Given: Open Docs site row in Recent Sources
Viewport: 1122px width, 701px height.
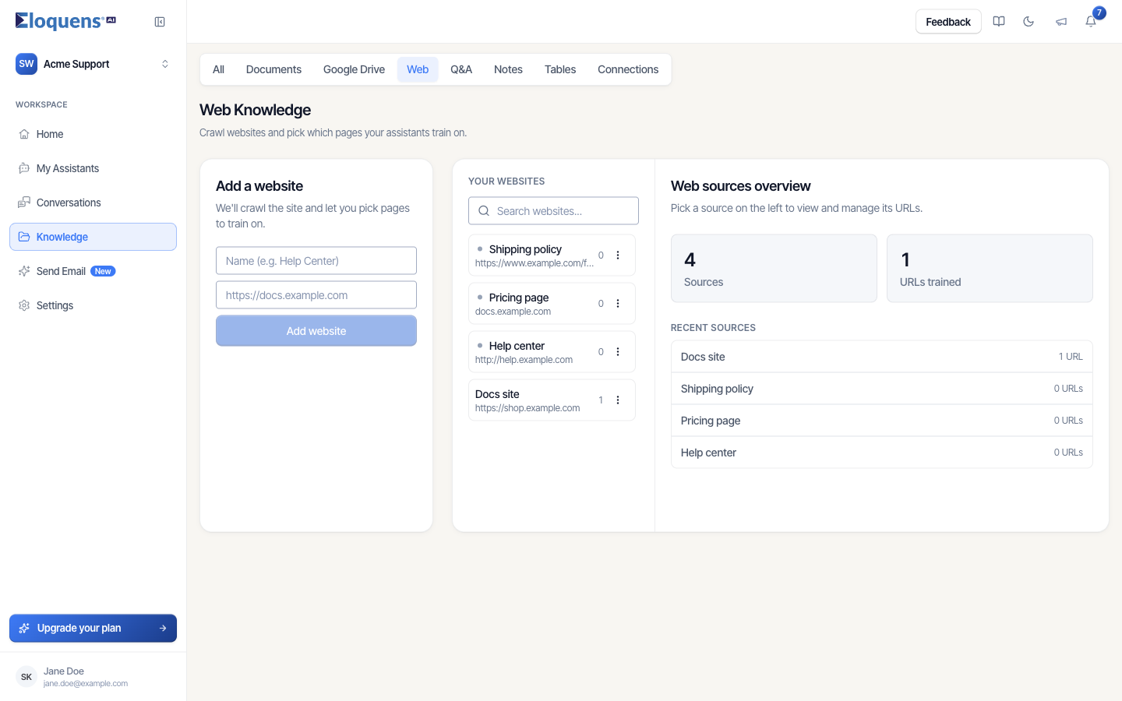Looking at the screenshot, I should point(881,357).
